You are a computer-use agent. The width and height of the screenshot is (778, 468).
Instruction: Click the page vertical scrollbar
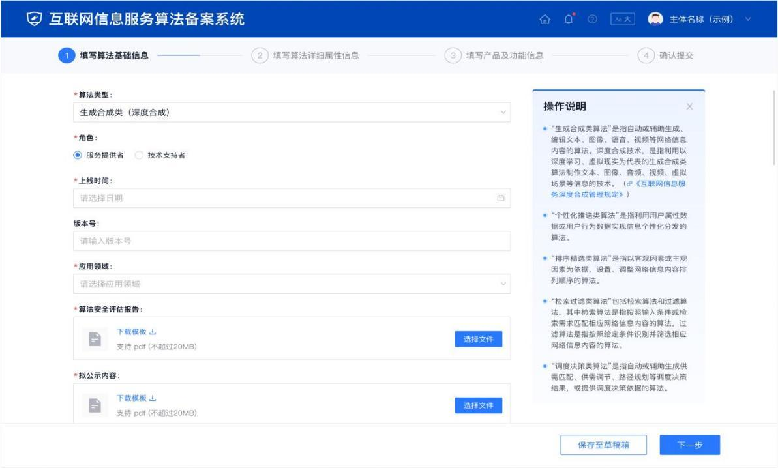tap(774, 127)
